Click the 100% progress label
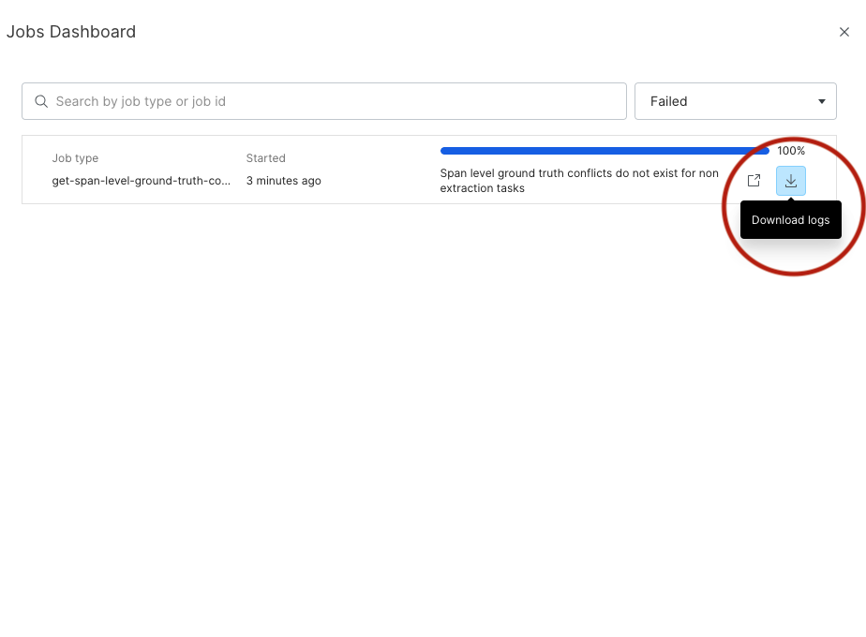 tap(791, 151)
